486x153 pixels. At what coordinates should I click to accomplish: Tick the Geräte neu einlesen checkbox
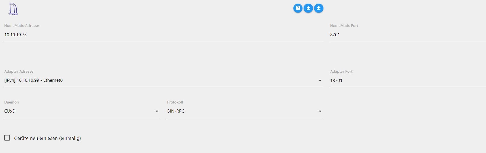7,138
